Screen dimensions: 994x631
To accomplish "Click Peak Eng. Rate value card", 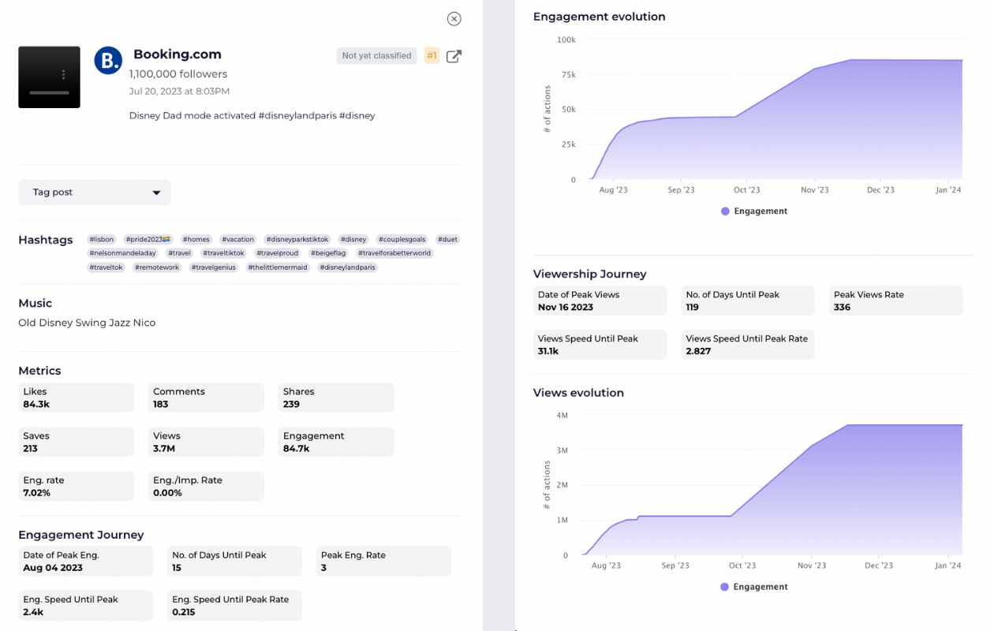I will pyautogui.click(x=383, y=562).
